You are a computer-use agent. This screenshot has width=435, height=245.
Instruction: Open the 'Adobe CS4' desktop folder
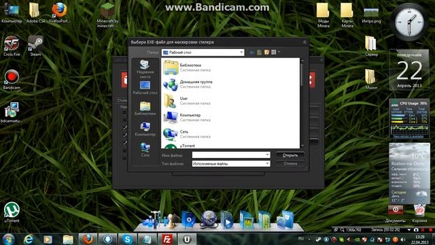click(x=35, y=12)
